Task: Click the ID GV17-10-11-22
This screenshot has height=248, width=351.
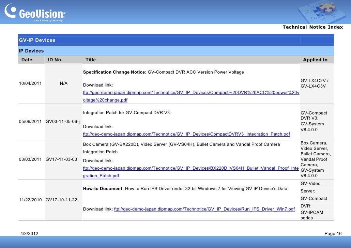Action: click(x=61, y=200)
